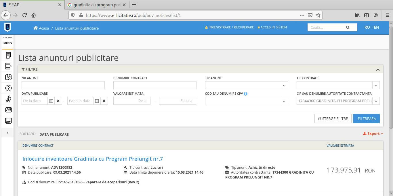The height and width of the screenshot is (196, 393).
Task: Open calendar picker for 'De la data'
Action: tap(51, 101)
